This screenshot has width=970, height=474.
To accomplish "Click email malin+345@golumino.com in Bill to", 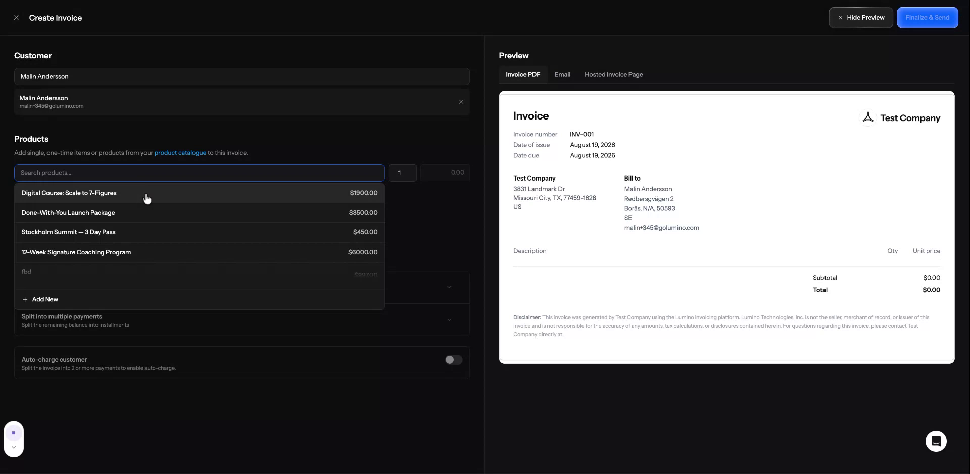I will coord(661,228).
